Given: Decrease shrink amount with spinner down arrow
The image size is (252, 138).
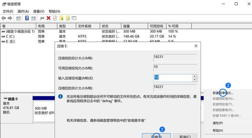Looking at the screenshot, I should [195, 80].
